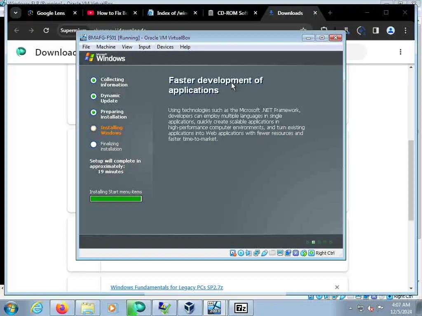Remove Windows Fundamentals download entry from list
The image size is (422, 316).
tap(337, 287)
